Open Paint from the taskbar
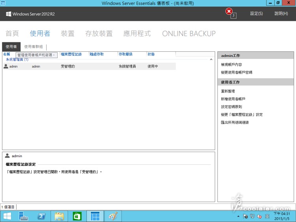 (113, 216)
